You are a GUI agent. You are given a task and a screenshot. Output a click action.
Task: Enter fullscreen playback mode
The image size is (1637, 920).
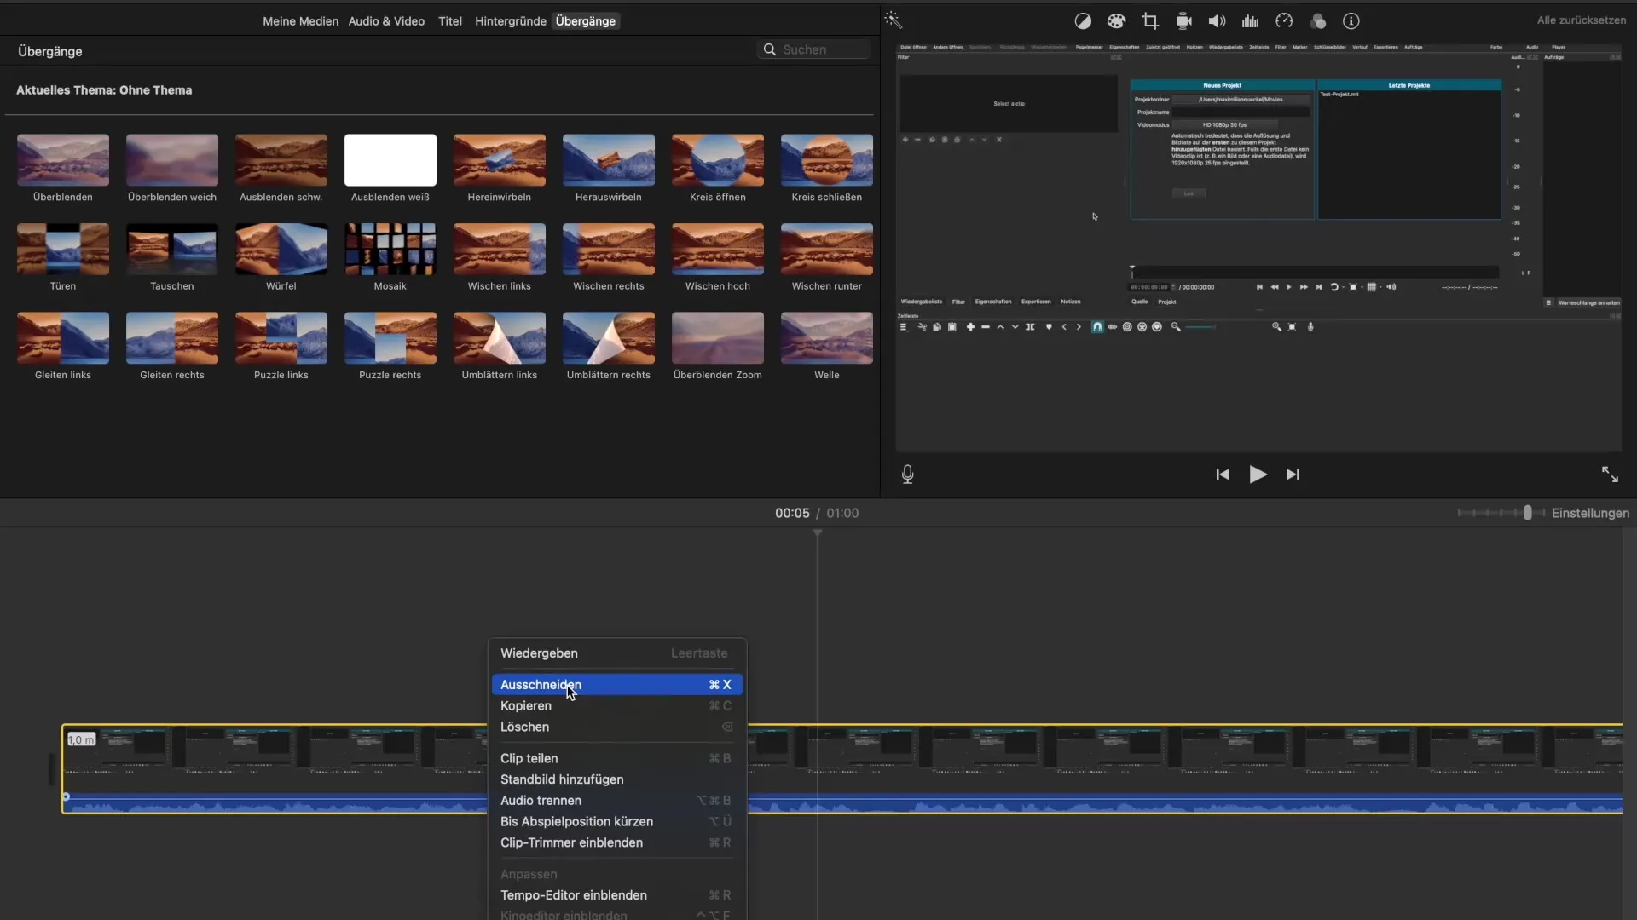(x=1610, y=474)
